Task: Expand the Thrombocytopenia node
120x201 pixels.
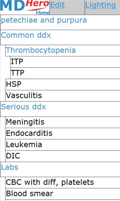Action: (63, 51)
